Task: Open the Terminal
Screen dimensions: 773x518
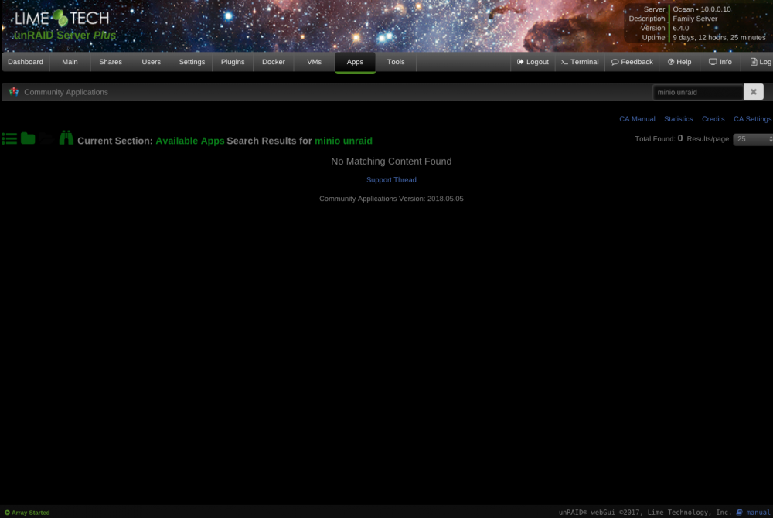Action: (x=580, y=62)
